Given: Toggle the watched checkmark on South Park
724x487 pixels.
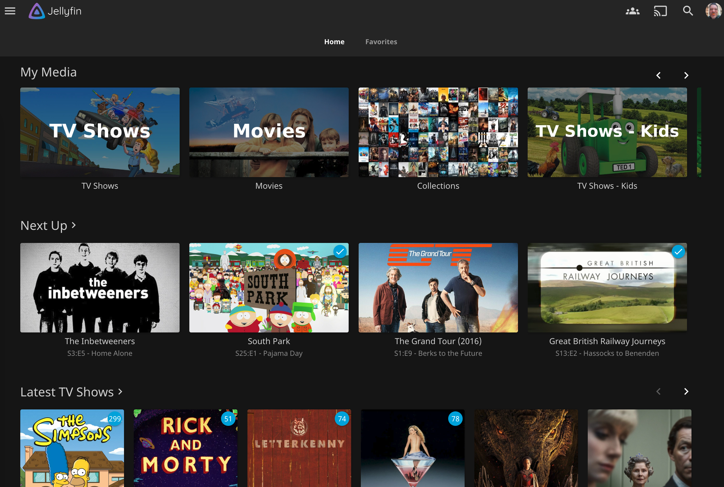Looking at the screenshot, I should [x=340, y=252].
